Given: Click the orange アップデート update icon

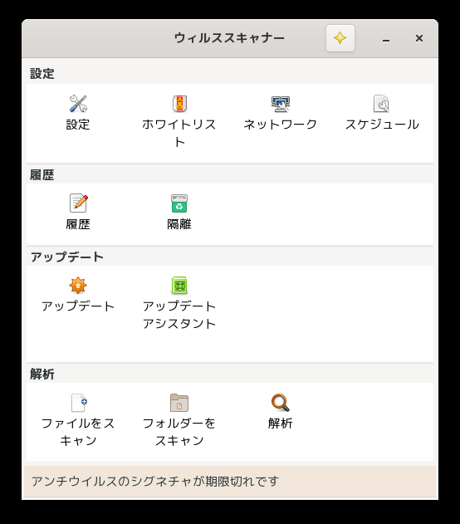Looking at the screenshot, I should pyautogui.click(x=78, y=286).
